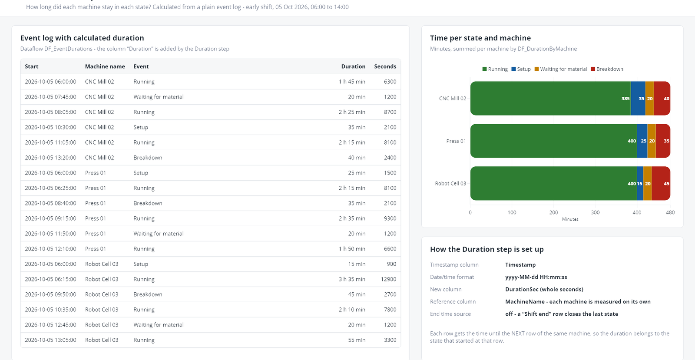
Task: Click the 2 h 25 min duration
Action: pyautogui.click(x=352, y=112)
